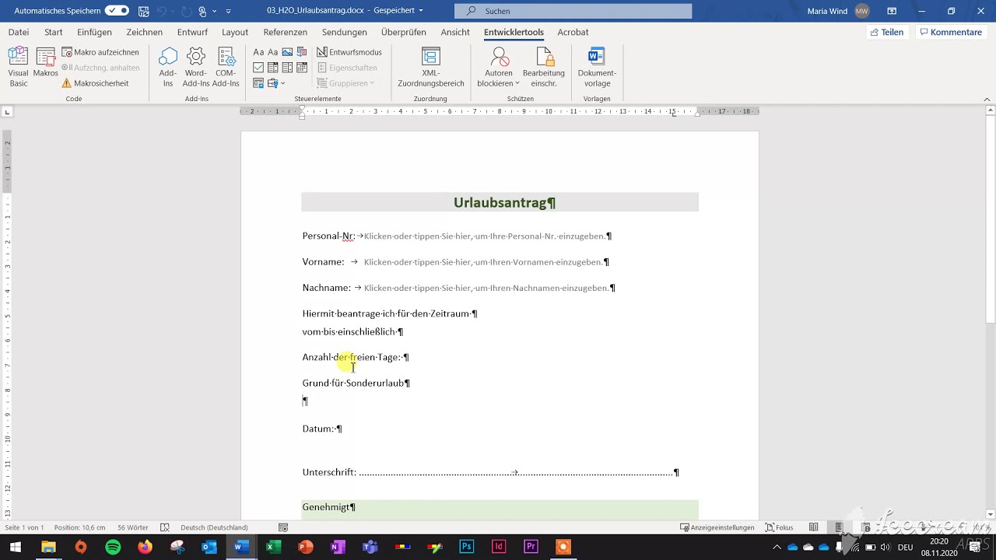Switch to the Überprüfen tab

pos(403,32)
